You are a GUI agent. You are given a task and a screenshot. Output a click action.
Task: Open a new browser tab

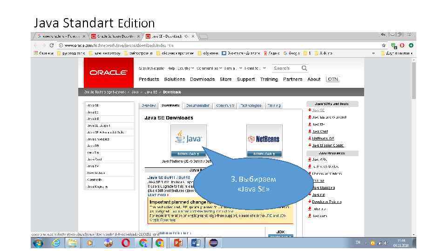(203, 36)
